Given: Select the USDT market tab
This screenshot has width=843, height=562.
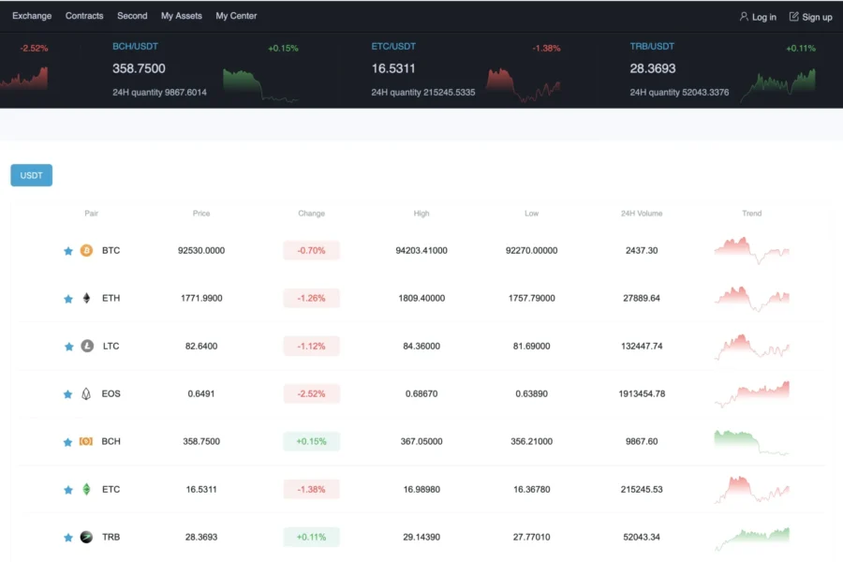Looking at the screenshot, I should click(x=31, y=175).
